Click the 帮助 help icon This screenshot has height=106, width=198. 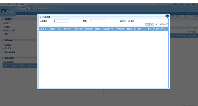pos(179,5)
